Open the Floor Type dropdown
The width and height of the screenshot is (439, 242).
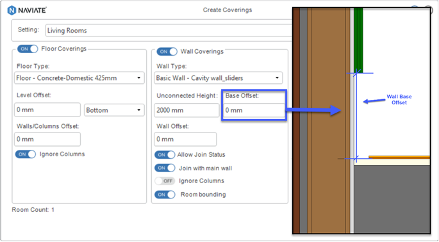79,78
